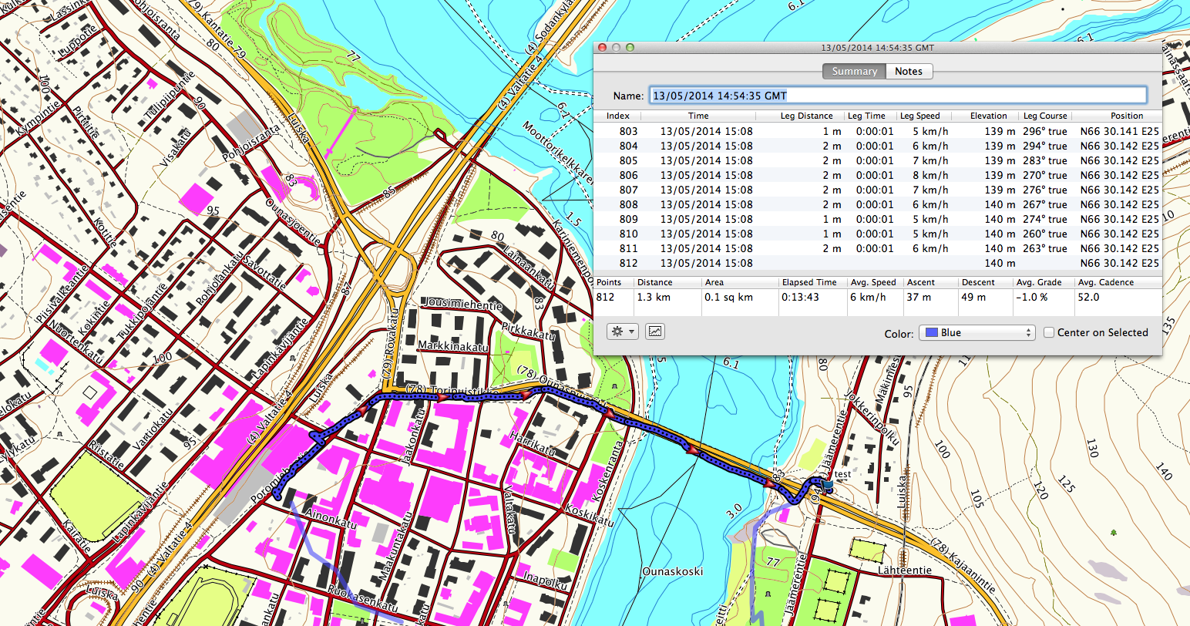The width and height of the screenshot is (1190, 626).
Task: Click the Pirkkakatu street label on map
Action: (529, 333)
